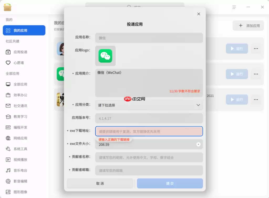Switch to the 我的应用 section
The height and width of the screenshot is (198, 269).
24,30
